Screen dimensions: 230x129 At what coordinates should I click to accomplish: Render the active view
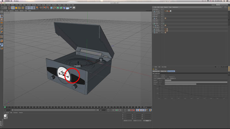41,8
